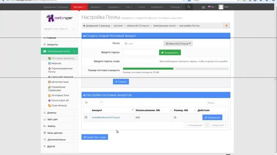Click the Создать button
Image resolution: width=277 pixels, height=155 pixels.
coord(121,81)
